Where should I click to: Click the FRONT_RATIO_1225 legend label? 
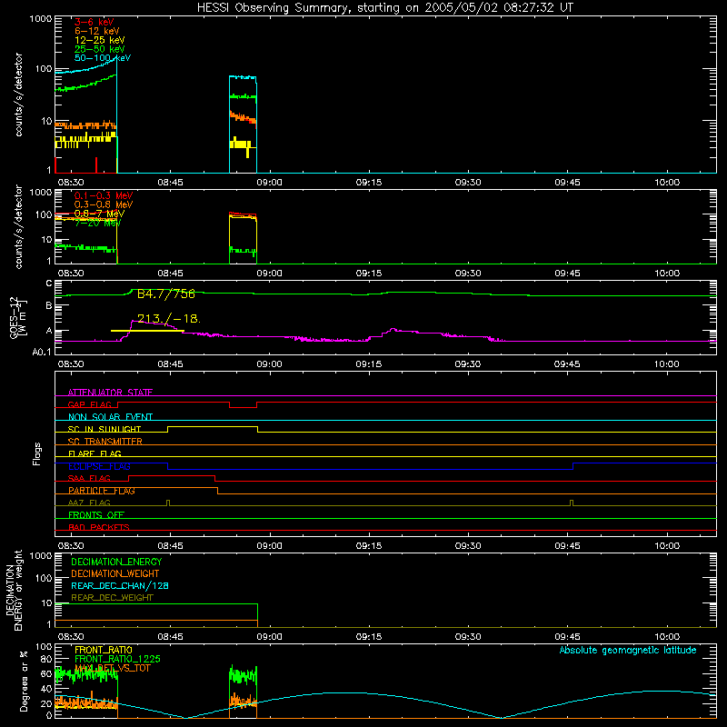(x=117, y=660)
